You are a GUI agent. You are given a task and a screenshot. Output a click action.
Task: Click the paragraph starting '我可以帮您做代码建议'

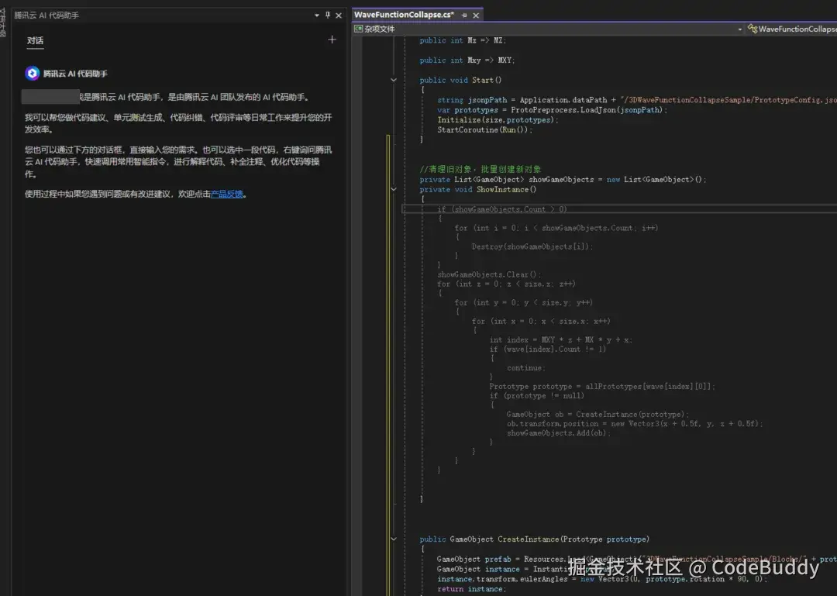[178, 123]
